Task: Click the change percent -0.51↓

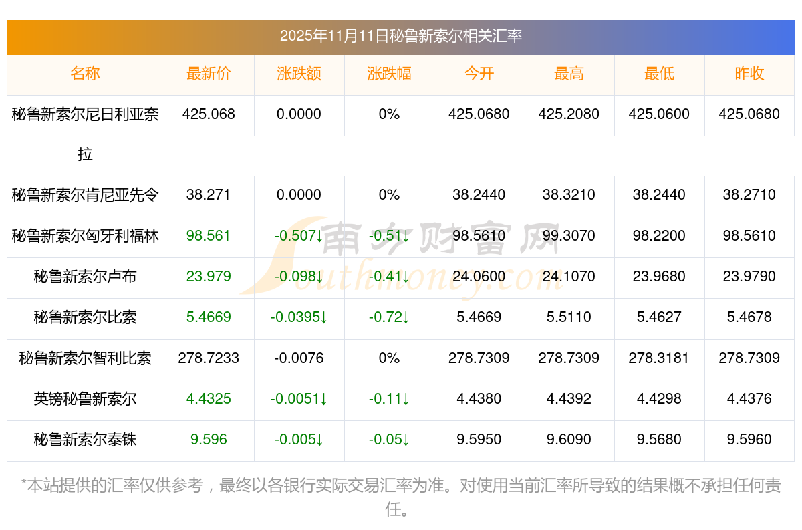Action: (x=389, y=236)
